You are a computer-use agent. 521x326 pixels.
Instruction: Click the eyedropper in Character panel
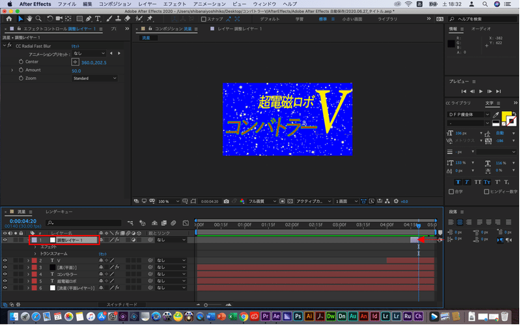496,115
